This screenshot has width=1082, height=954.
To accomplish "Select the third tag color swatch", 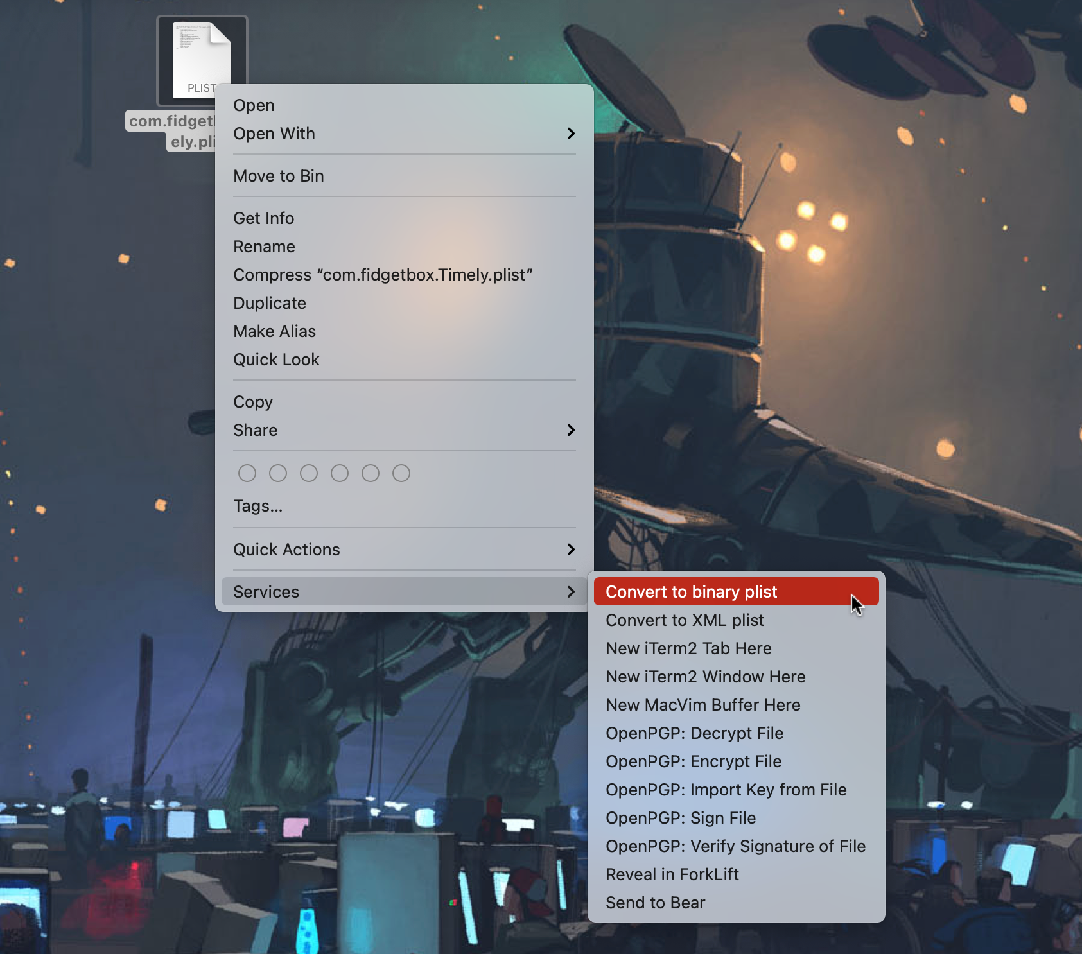I will (309, 473).
